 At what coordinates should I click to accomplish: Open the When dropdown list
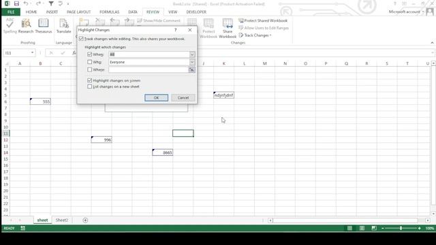[192, 54]
